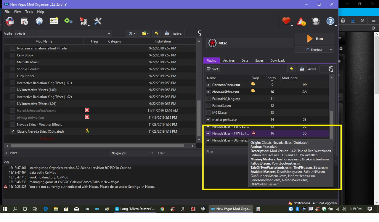Open the Profiles ID card icon
Viewport: 379px width, 222px height.
[x=54, y=21]
